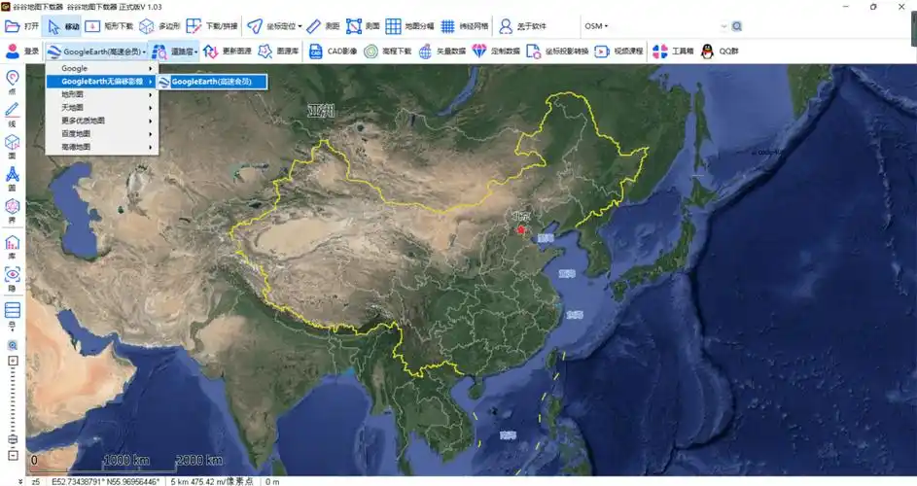Screen dimensions: 917x486
Task: Select the compass tool in left sidebar
Action: coord(13,179)
